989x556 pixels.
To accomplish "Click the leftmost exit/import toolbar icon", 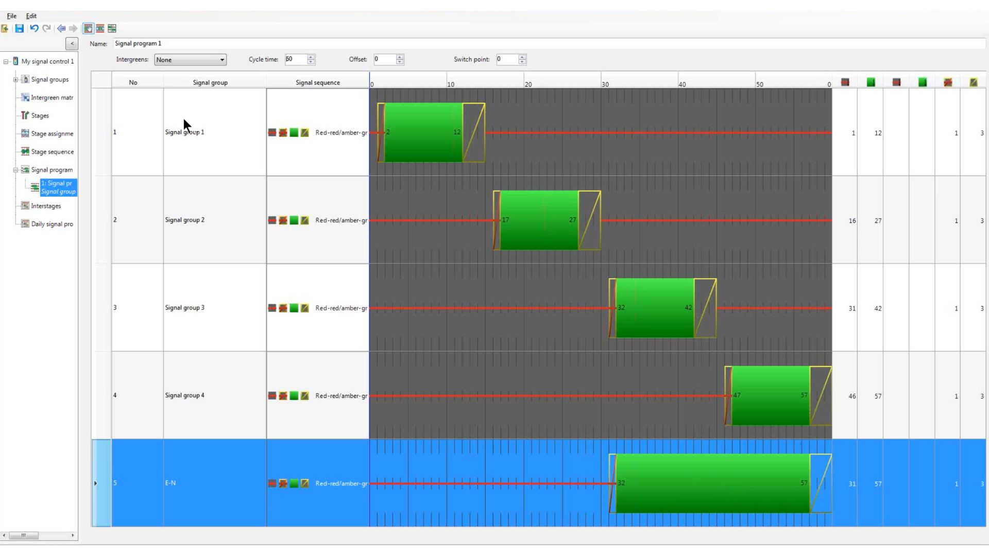I will 5,28.
